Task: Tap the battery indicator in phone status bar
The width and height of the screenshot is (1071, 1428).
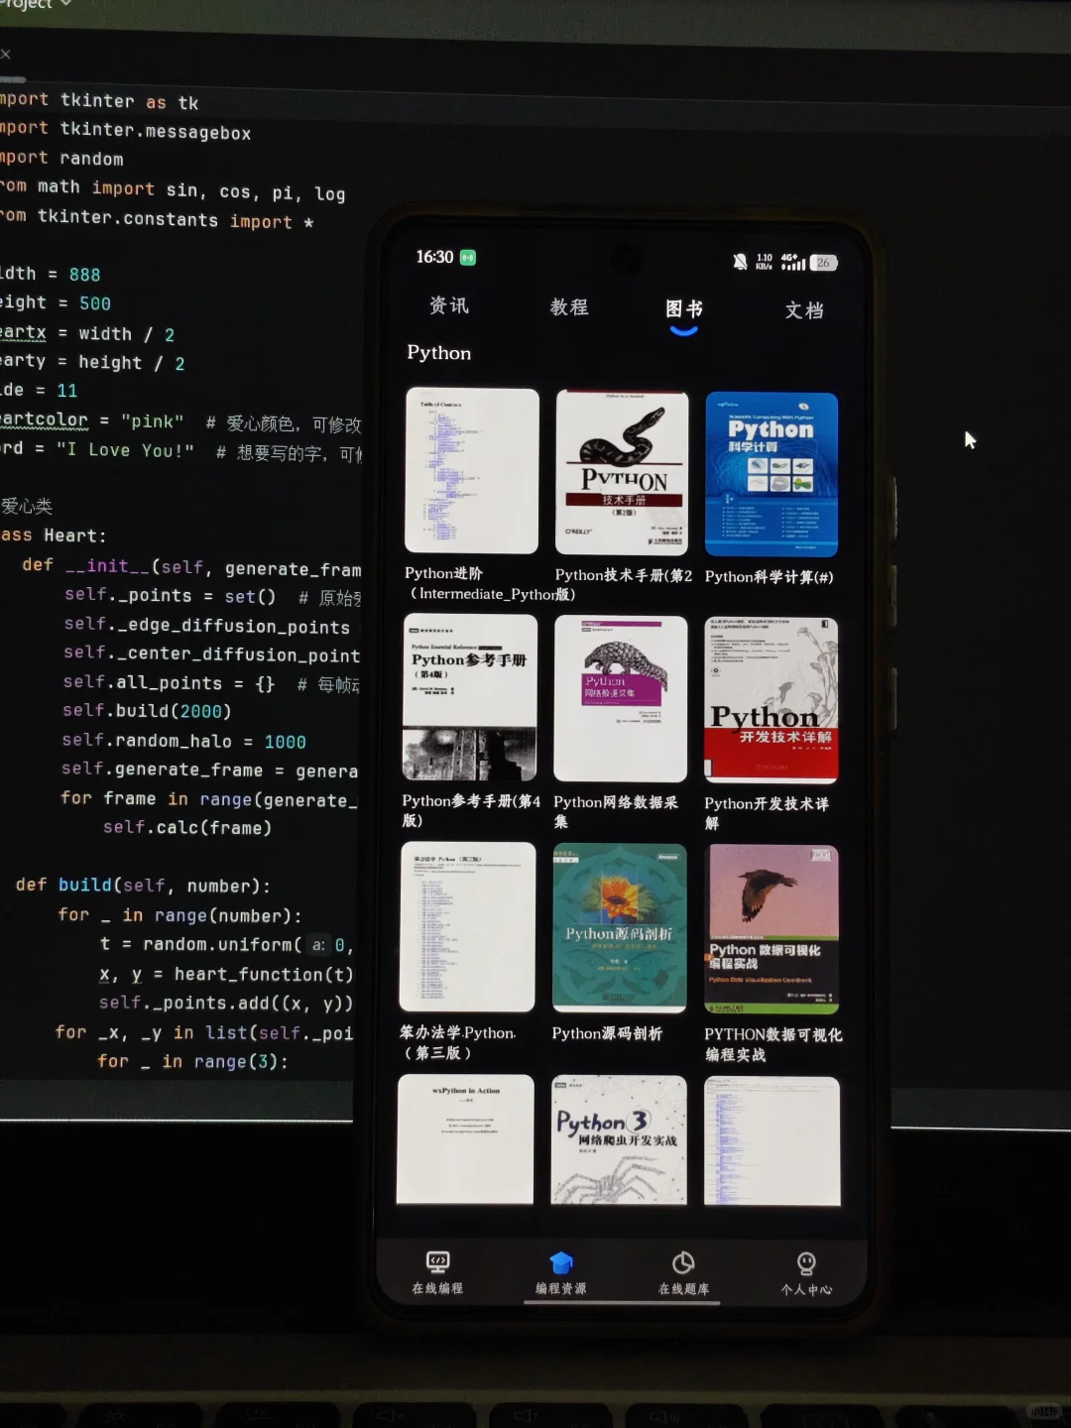Action: tap(824, 263)
